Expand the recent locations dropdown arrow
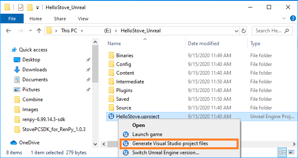The image size is (298, 158). click(30, 31)
